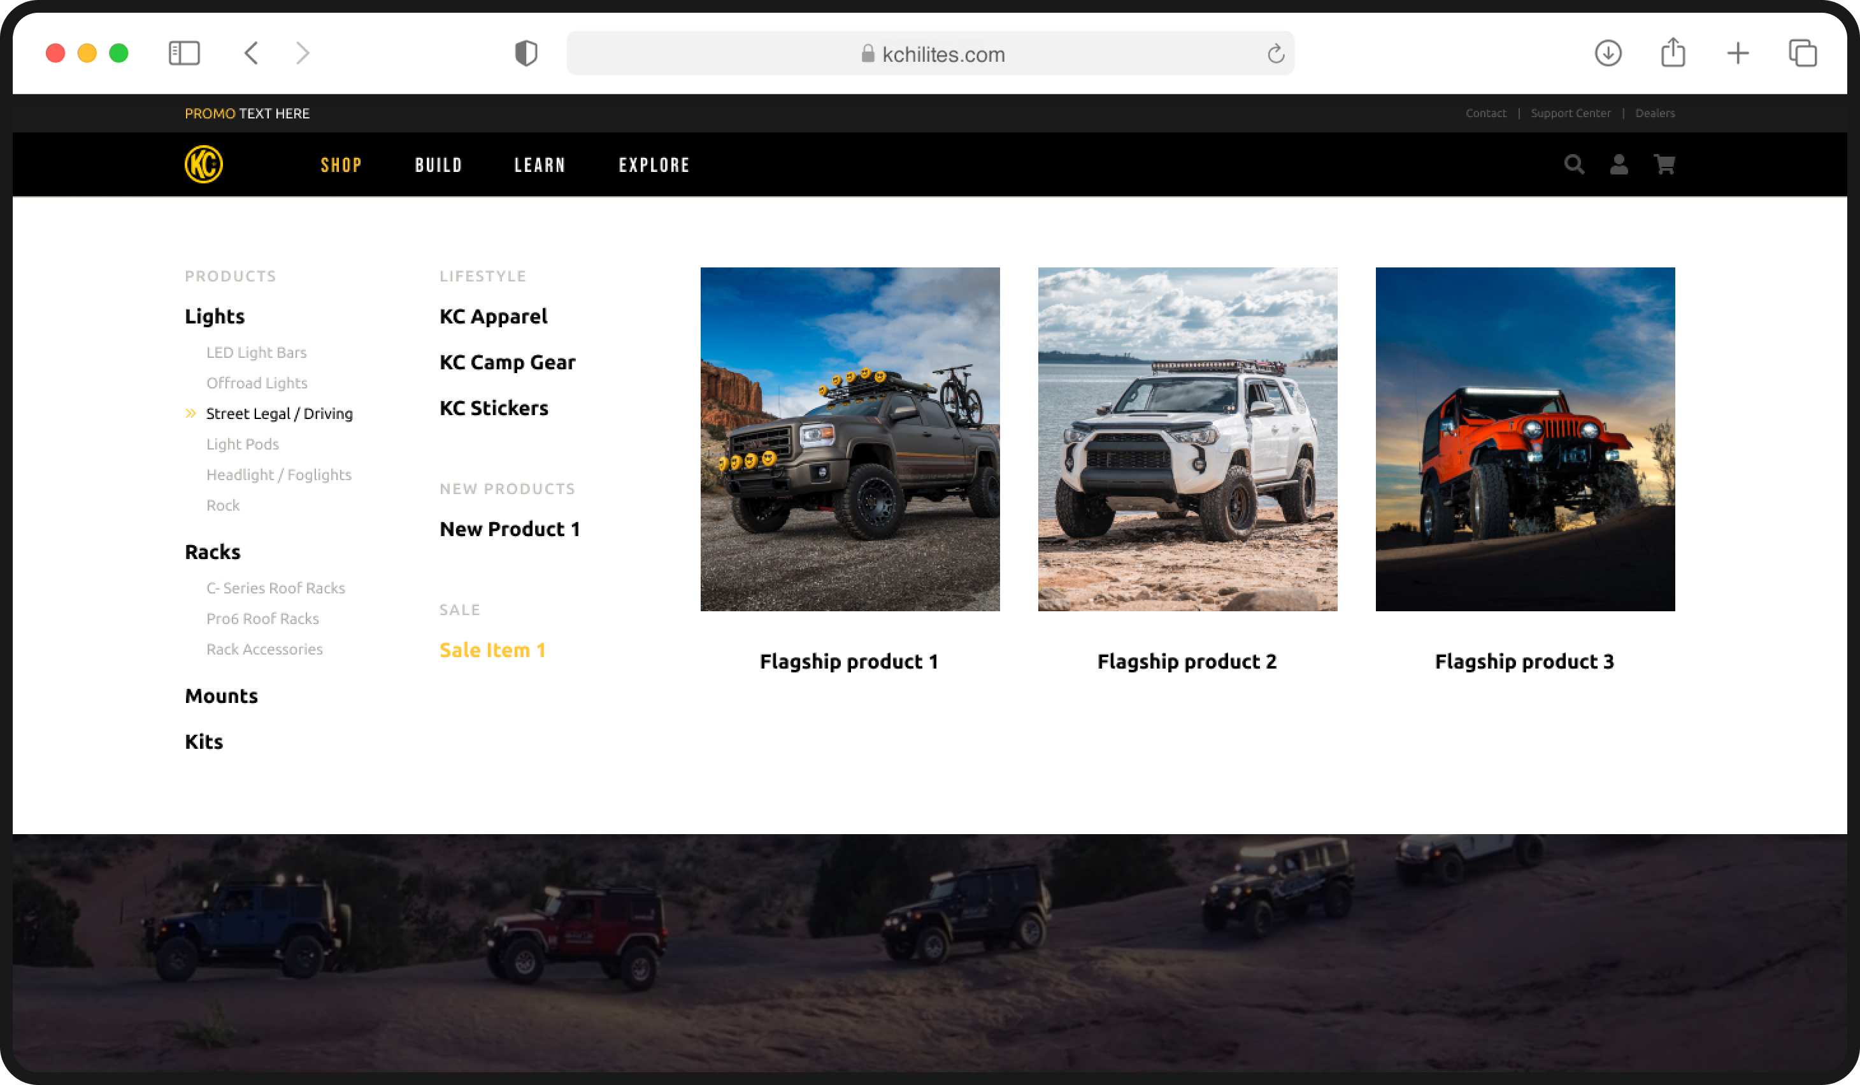Open the Rock lights link
This screenshot has height=1085, width=1860.
click(223, 506)
